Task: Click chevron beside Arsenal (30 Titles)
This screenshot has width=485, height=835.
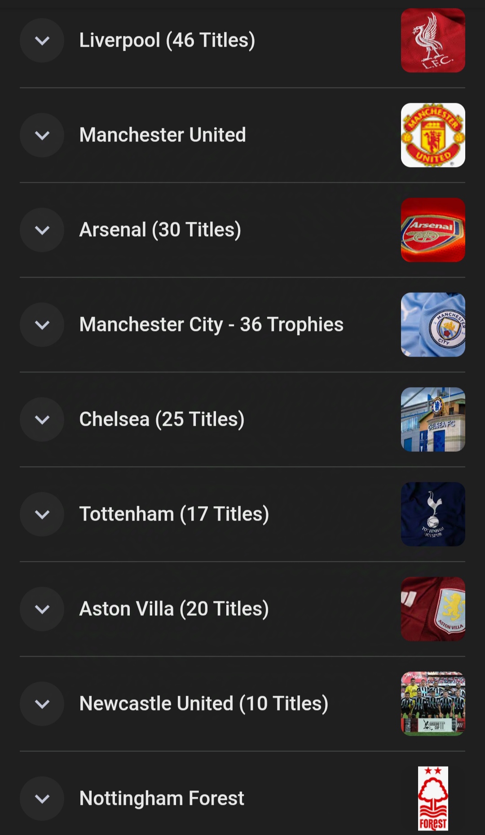Action: click(x=42, y=230)
